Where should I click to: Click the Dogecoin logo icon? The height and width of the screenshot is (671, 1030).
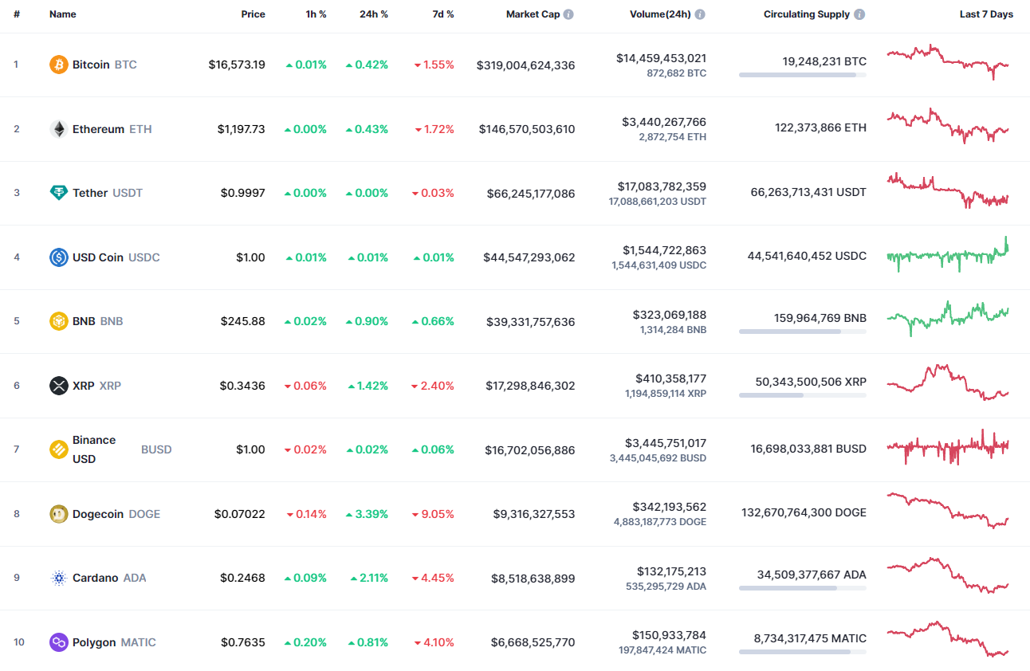pyautogui.click(x=58, y=514)
